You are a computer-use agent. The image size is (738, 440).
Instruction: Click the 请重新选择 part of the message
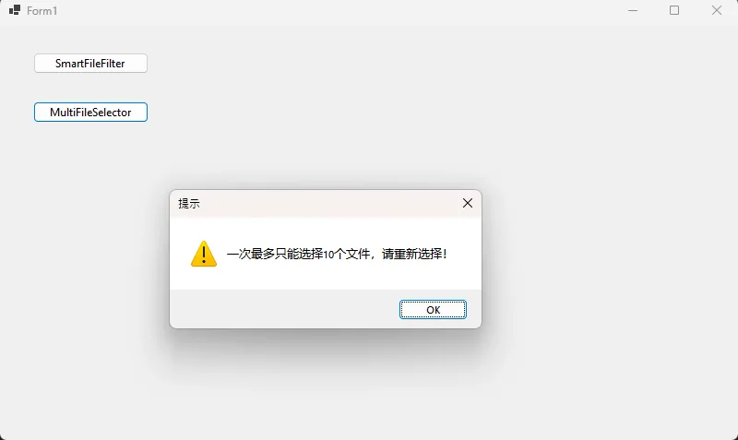413,254
